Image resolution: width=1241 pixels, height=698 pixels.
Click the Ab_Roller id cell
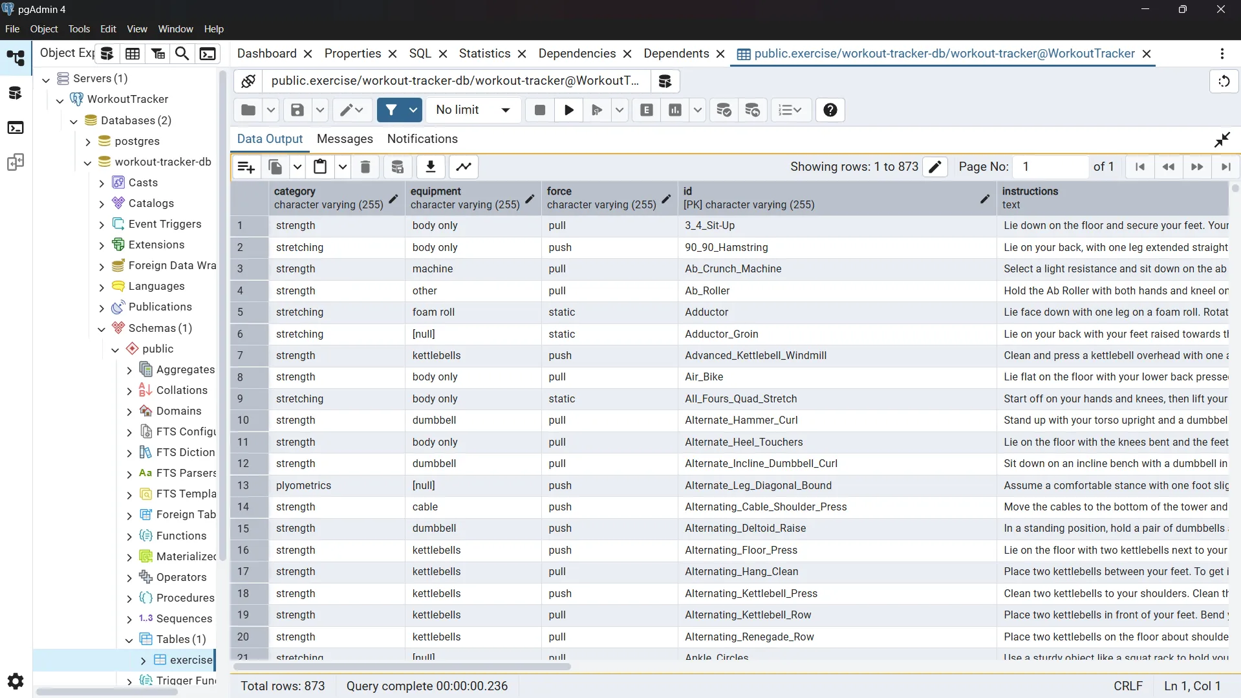click(x=837, y=291)
